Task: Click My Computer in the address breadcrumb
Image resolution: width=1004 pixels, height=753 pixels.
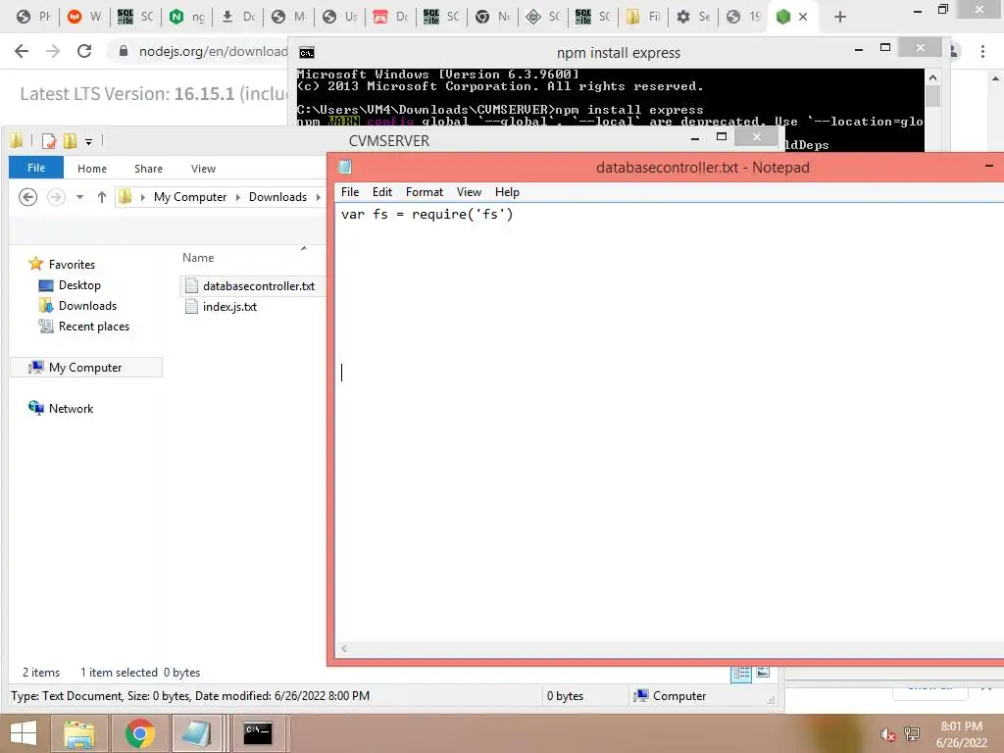Action: click(190, 197)
